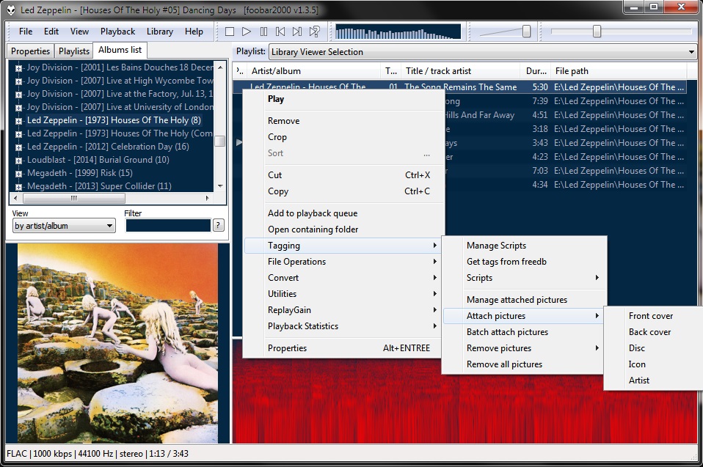Select Loudblast Burial Ground (10) album
The height and width of the screenshot is (467, 703).
[x=98, y=160]
